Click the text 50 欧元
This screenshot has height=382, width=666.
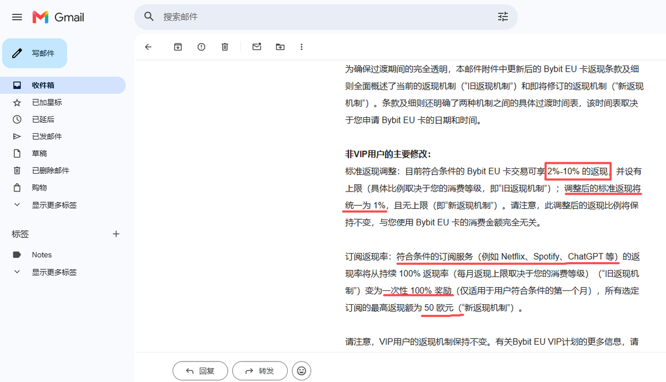(439, 308)
